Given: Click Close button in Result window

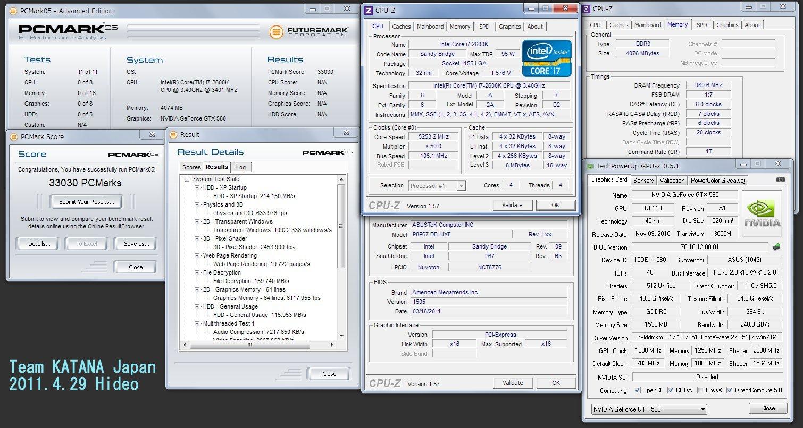Looking at the screenshot, I should pos(329,374).
